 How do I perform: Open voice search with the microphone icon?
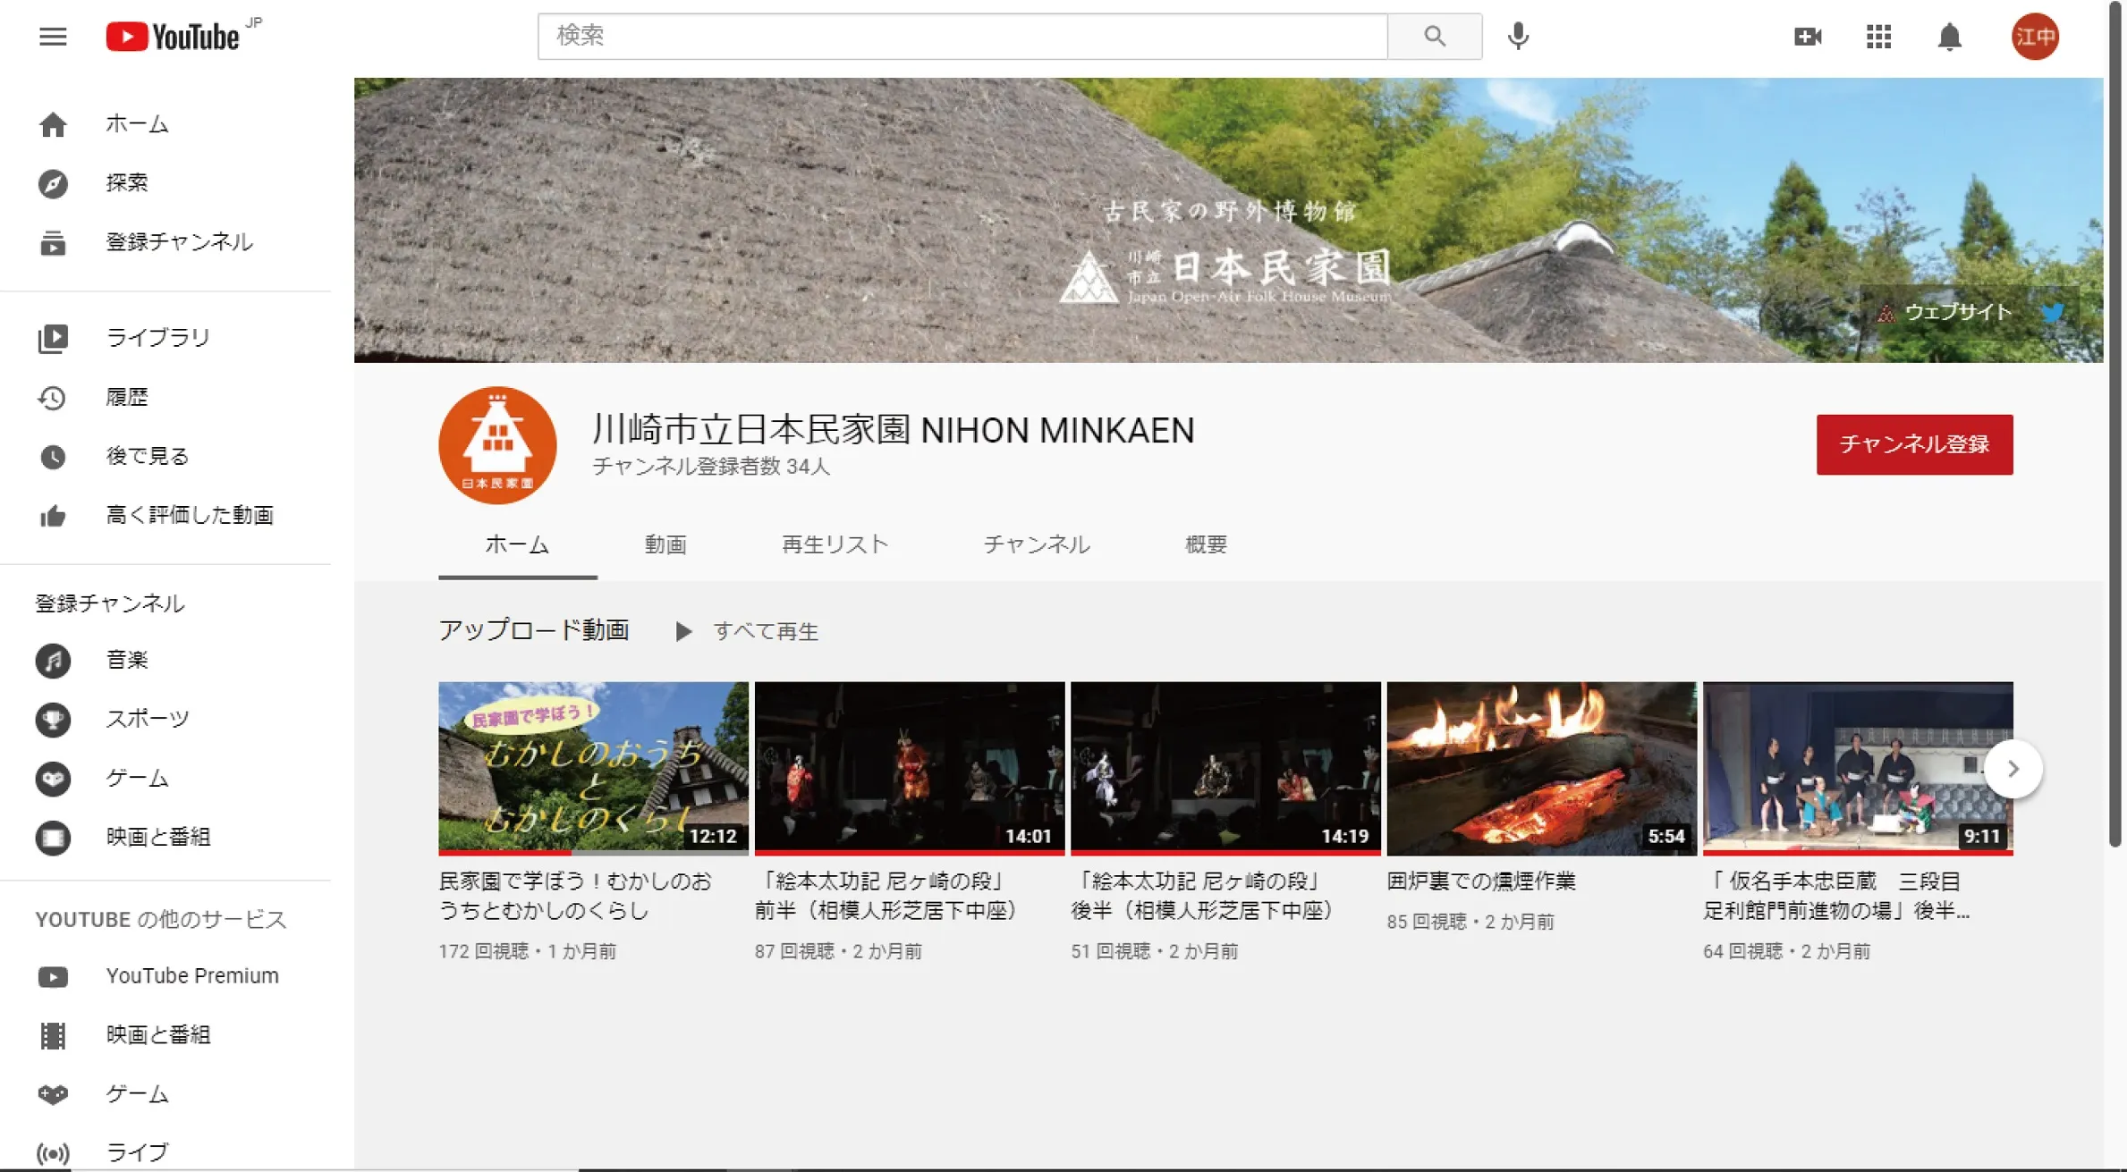[x=1517, y=37]
